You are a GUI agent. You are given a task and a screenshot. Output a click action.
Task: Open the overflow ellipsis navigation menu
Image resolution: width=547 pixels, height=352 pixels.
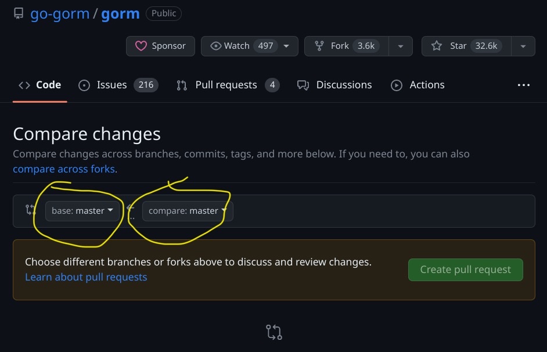[x=523, y=85]
